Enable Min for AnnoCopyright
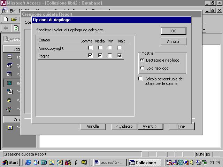The width and height of the screenshot is (223, 167). click(110, 48)
